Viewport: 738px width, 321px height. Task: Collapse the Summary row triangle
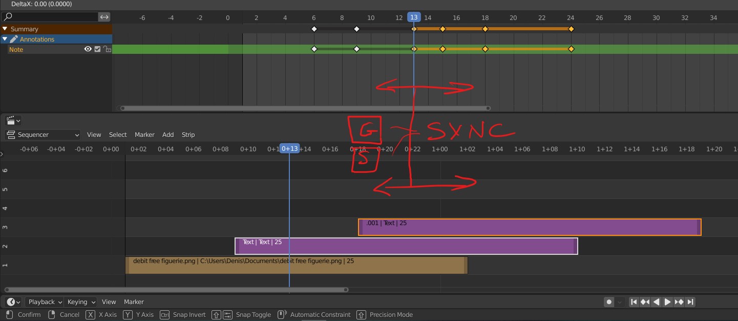point(5,29)
